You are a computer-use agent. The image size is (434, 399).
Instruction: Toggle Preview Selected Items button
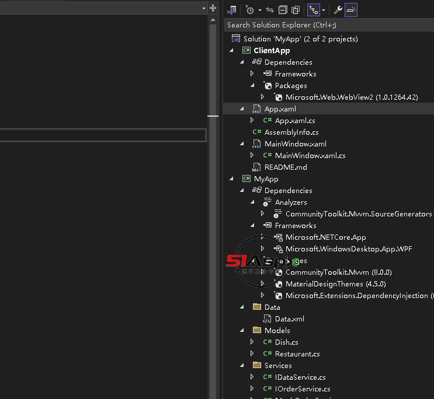point(351,10)
